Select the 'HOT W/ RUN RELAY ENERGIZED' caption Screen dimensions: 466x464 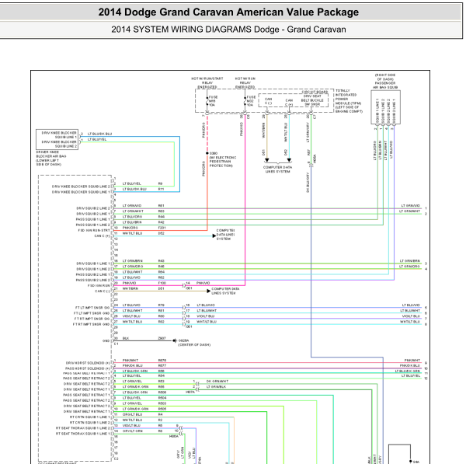click(245, 82)
